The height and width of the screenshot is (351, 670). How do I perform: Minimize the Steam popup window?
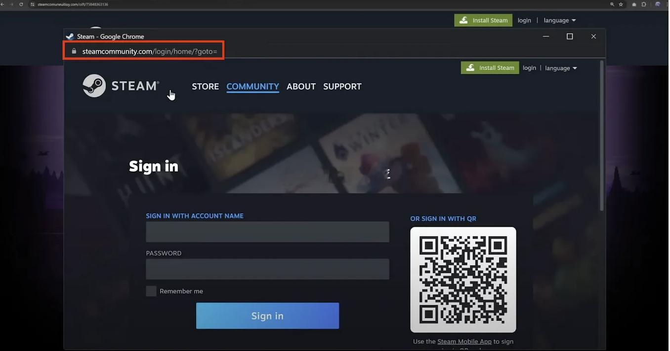(546, 36)
